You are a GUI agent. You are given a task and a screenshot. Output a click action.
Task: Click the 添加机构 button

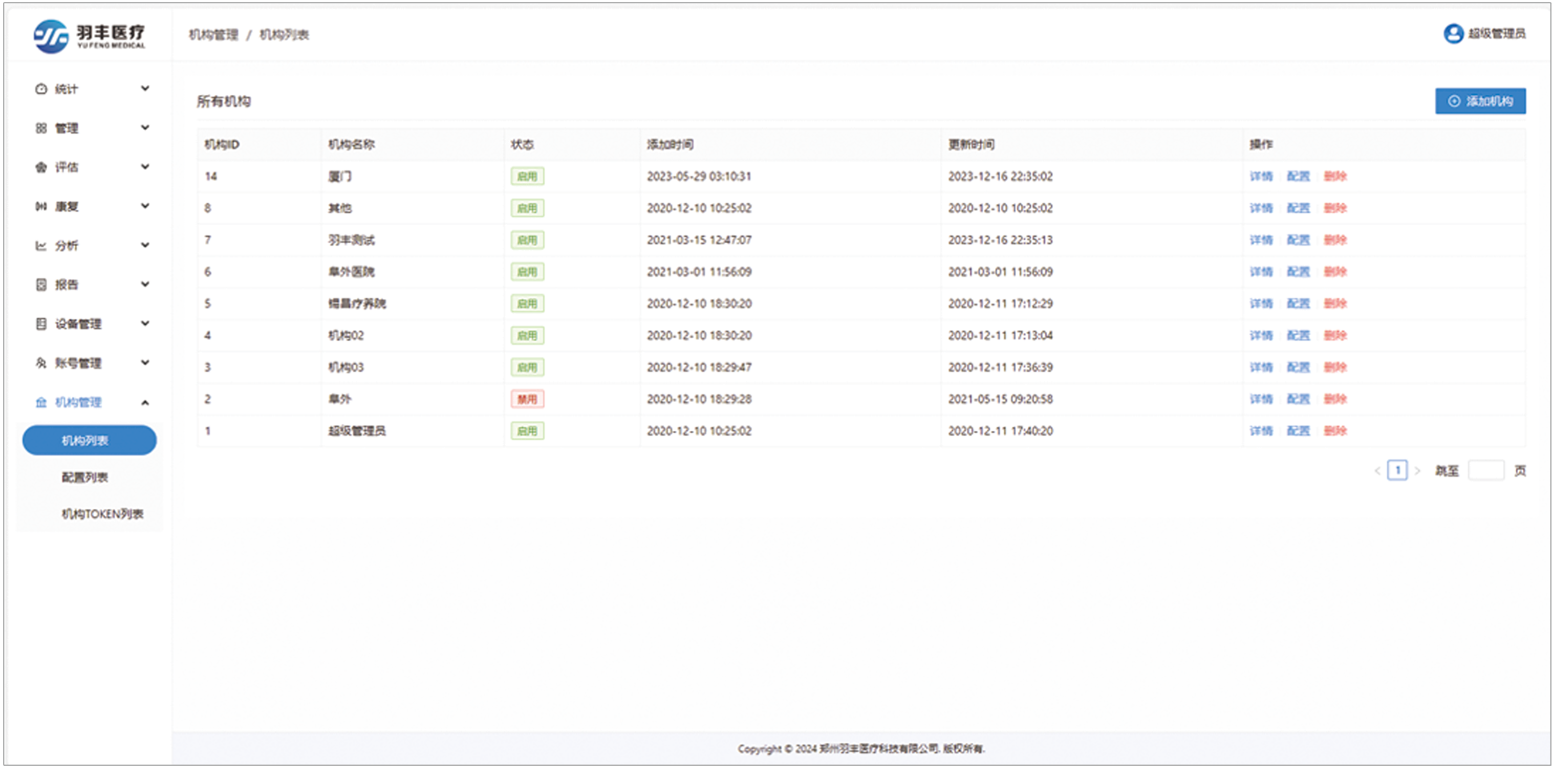(1480, 101)
